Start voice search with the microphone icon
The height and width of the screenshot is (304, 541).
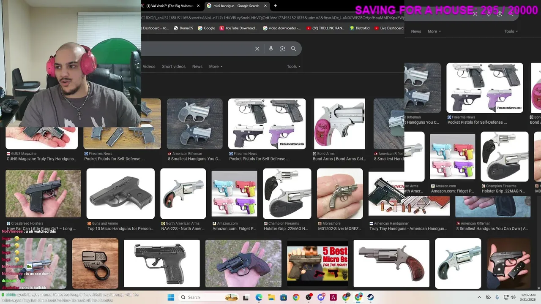click(x=271, y=49)
